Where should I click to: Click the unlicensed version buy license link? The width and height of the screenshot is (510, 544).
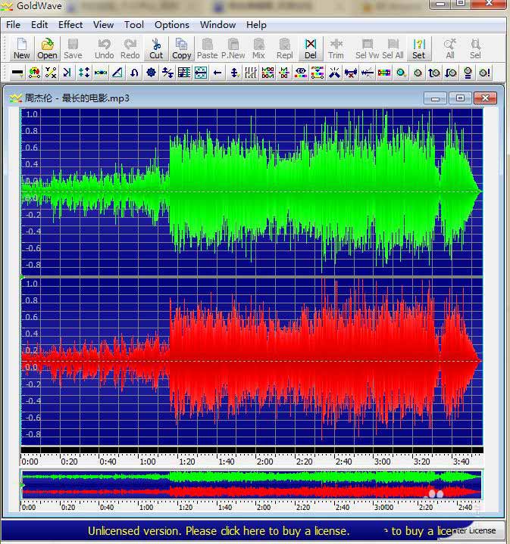[x=218, y=531]
